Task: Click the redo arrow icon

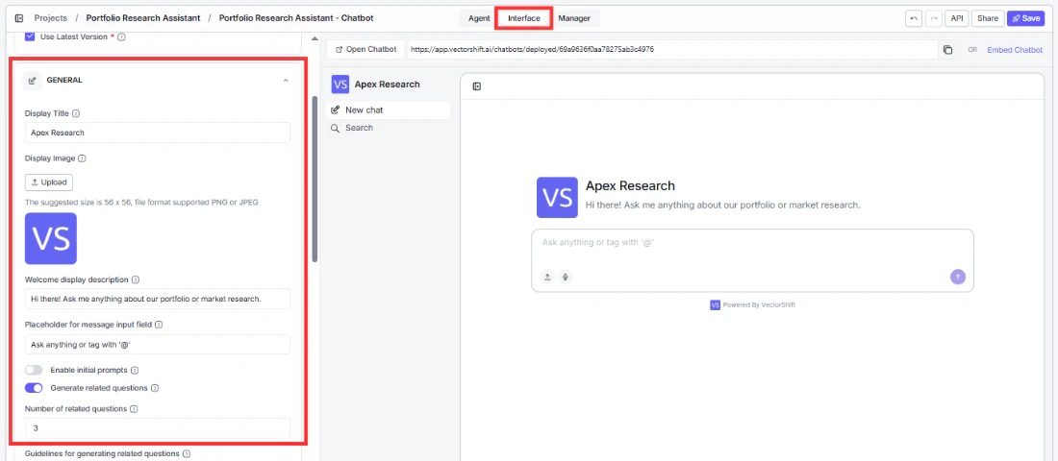Action: click(933, 18)
